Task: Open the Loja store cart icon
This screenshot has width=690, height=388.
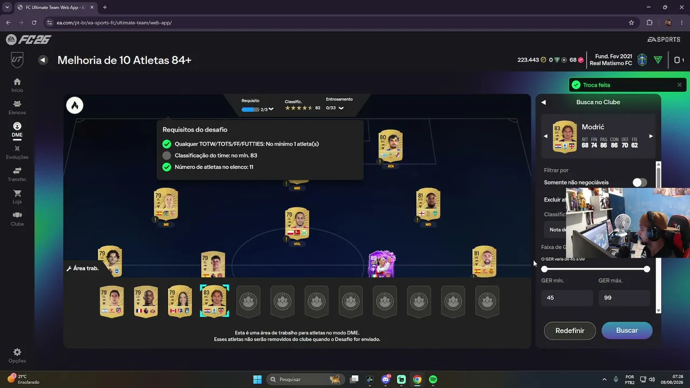Action: tap(17, 196)
